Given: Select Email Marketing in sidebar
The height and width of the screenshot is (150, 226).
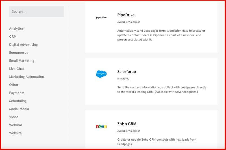Looking at the screenshot, I should point(22,61).
